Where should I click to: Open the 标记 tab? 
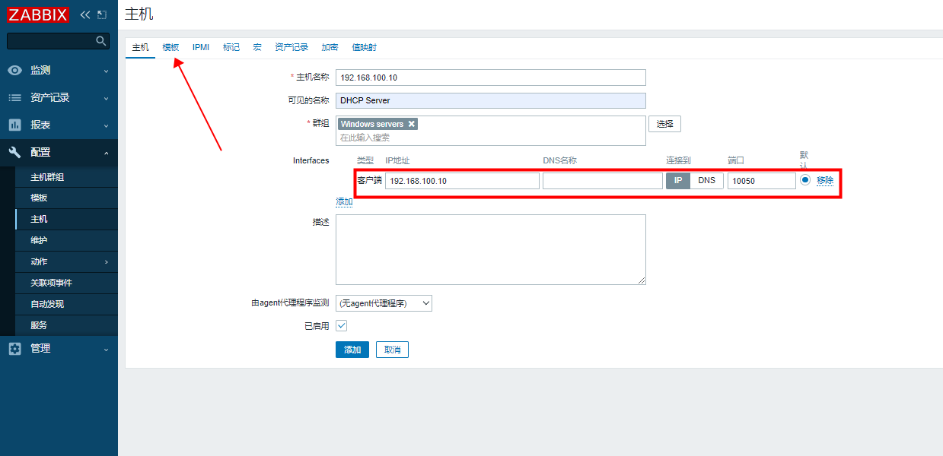tap(231, 47)
